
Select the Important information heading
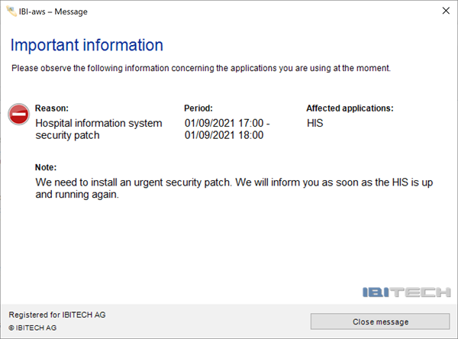coord(87,45)
